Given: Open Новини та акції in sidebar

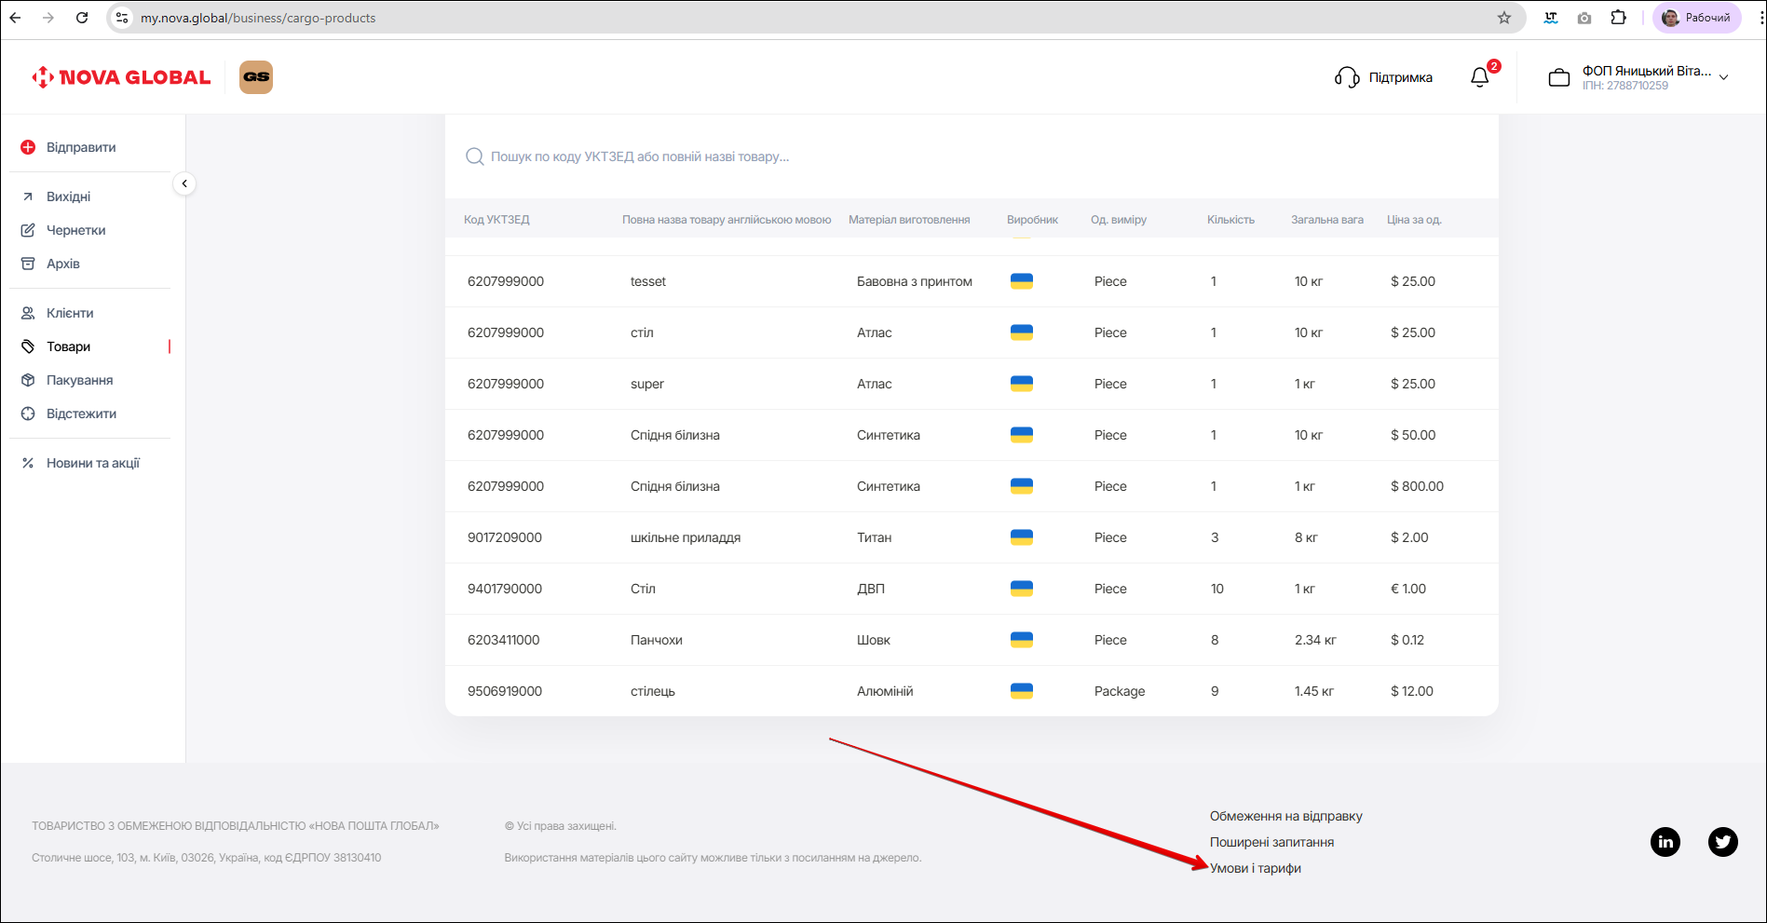Looking at the screenshot, I should pos(92,463).
